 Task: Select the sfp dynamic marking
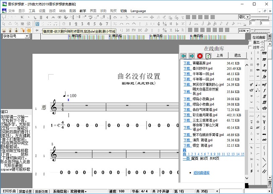(264, 102)
